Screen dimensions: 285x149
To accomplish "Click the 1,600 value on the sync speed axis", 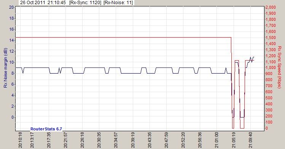I will coord(271,31).
